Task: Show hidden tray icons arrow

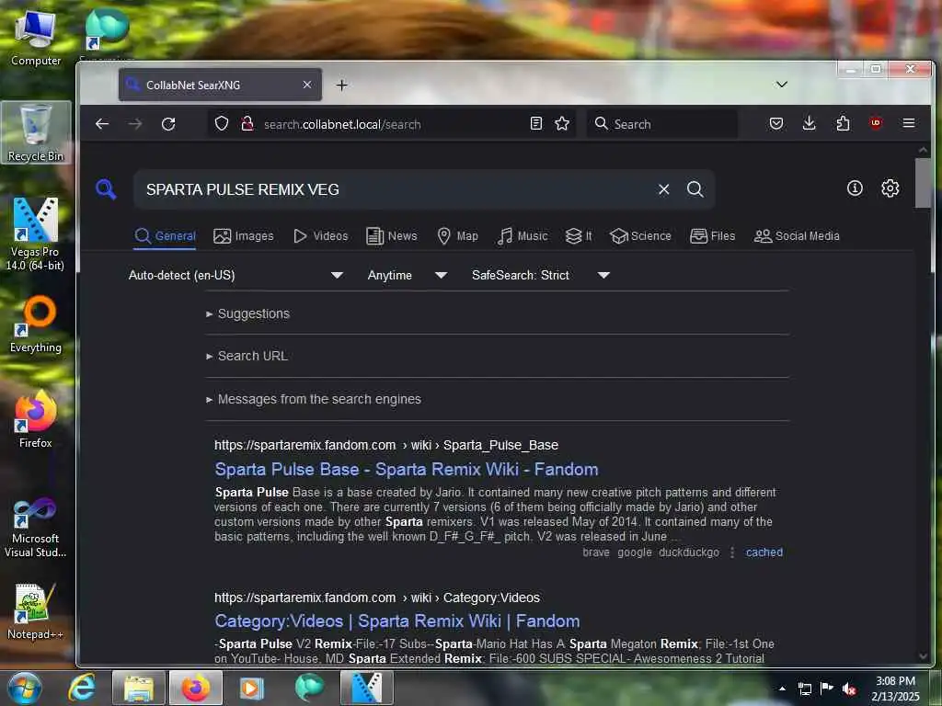Action: (782, 689)
